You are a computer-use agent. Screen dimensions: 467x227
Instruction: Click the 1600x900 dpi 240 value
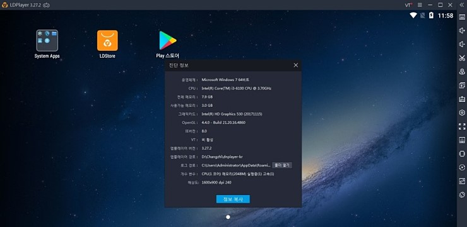[x=216, y=182]
